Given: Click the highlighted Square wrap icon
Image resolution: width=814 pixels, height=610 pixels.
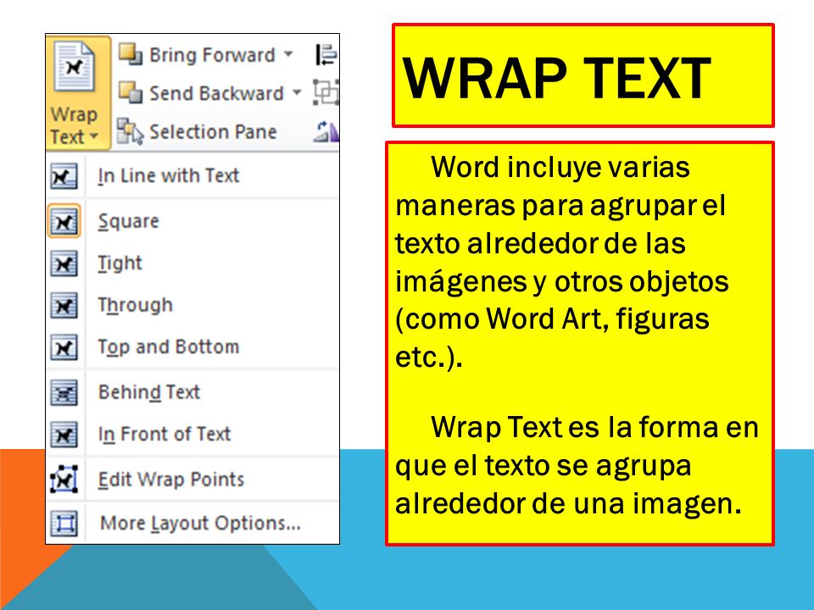Looking at the screenshot, I should click(x=64, y=221).
